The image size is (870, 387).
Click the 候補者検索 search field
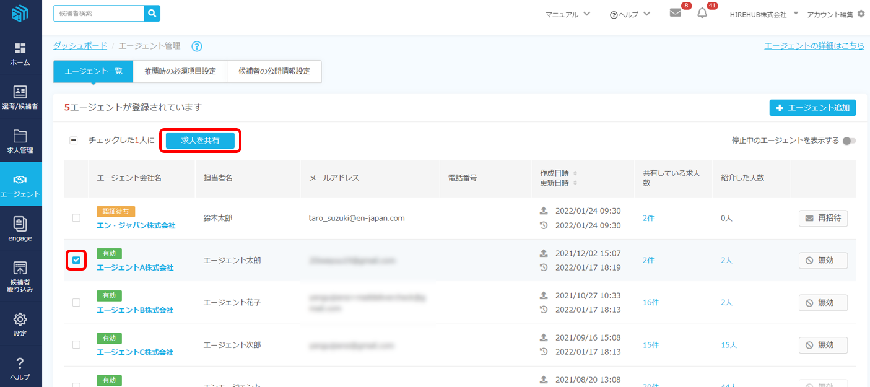coord(98,13)
